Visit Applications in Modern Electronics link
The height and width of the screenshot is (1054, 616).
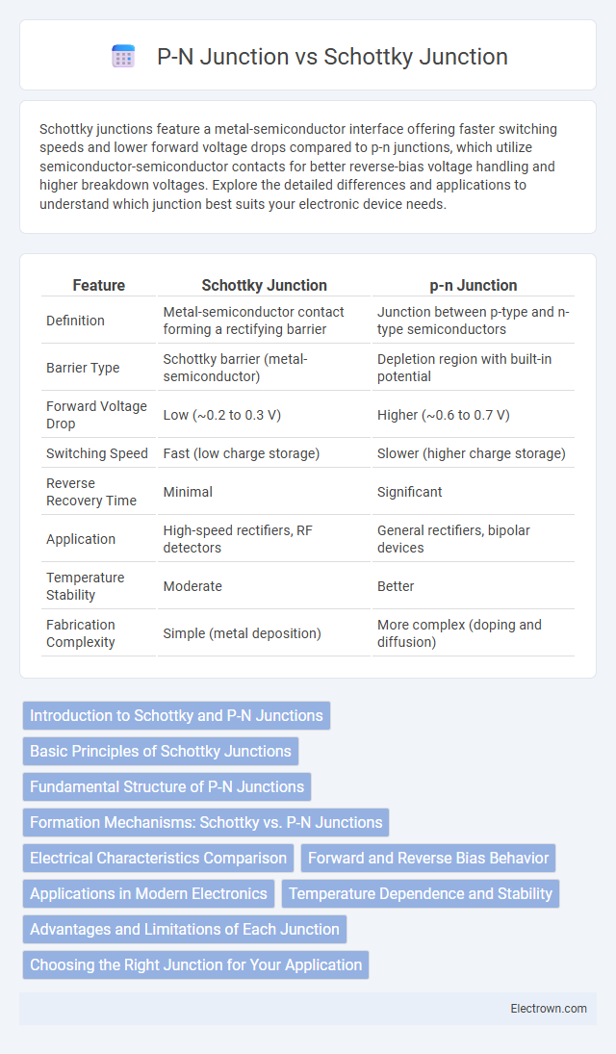point(148,893)
